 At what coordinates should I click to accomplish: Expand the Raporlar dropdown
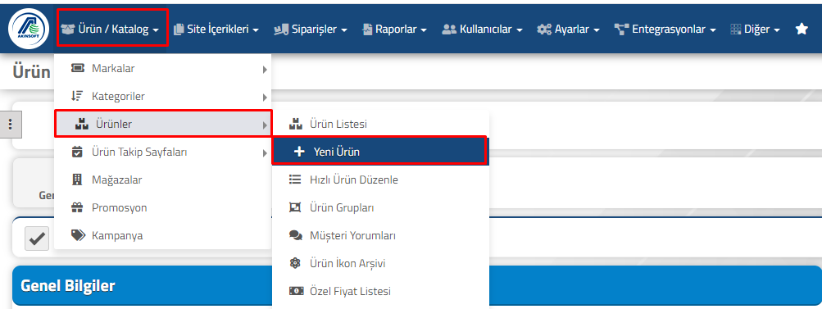(395, 30)
